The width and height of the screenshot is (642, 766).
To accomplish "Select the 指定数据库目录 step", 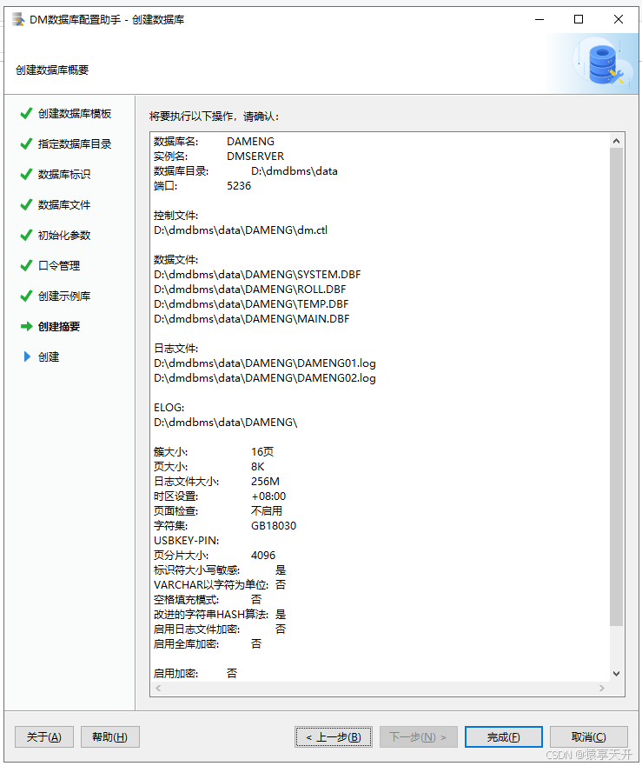I will (75, 143).
